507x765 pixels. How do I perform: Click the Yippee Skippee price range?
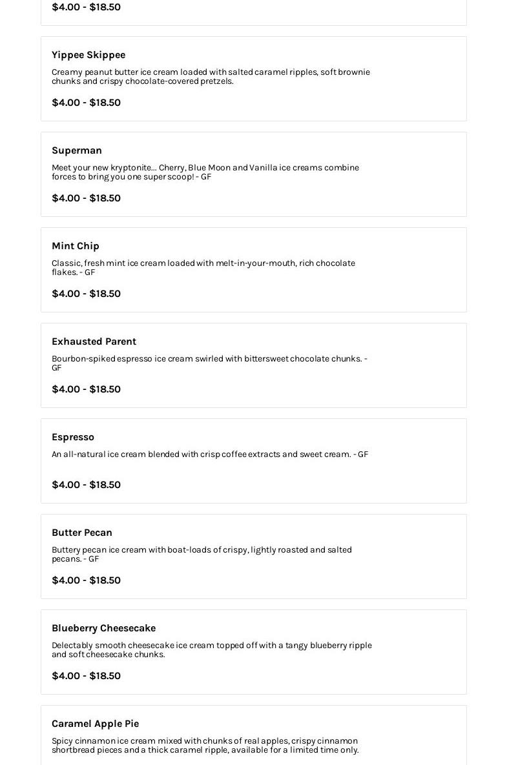click(x=86, y=103)
